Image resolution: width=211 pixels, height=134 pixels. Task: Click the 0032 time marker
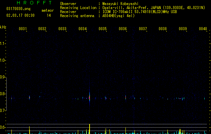point(42,29)
